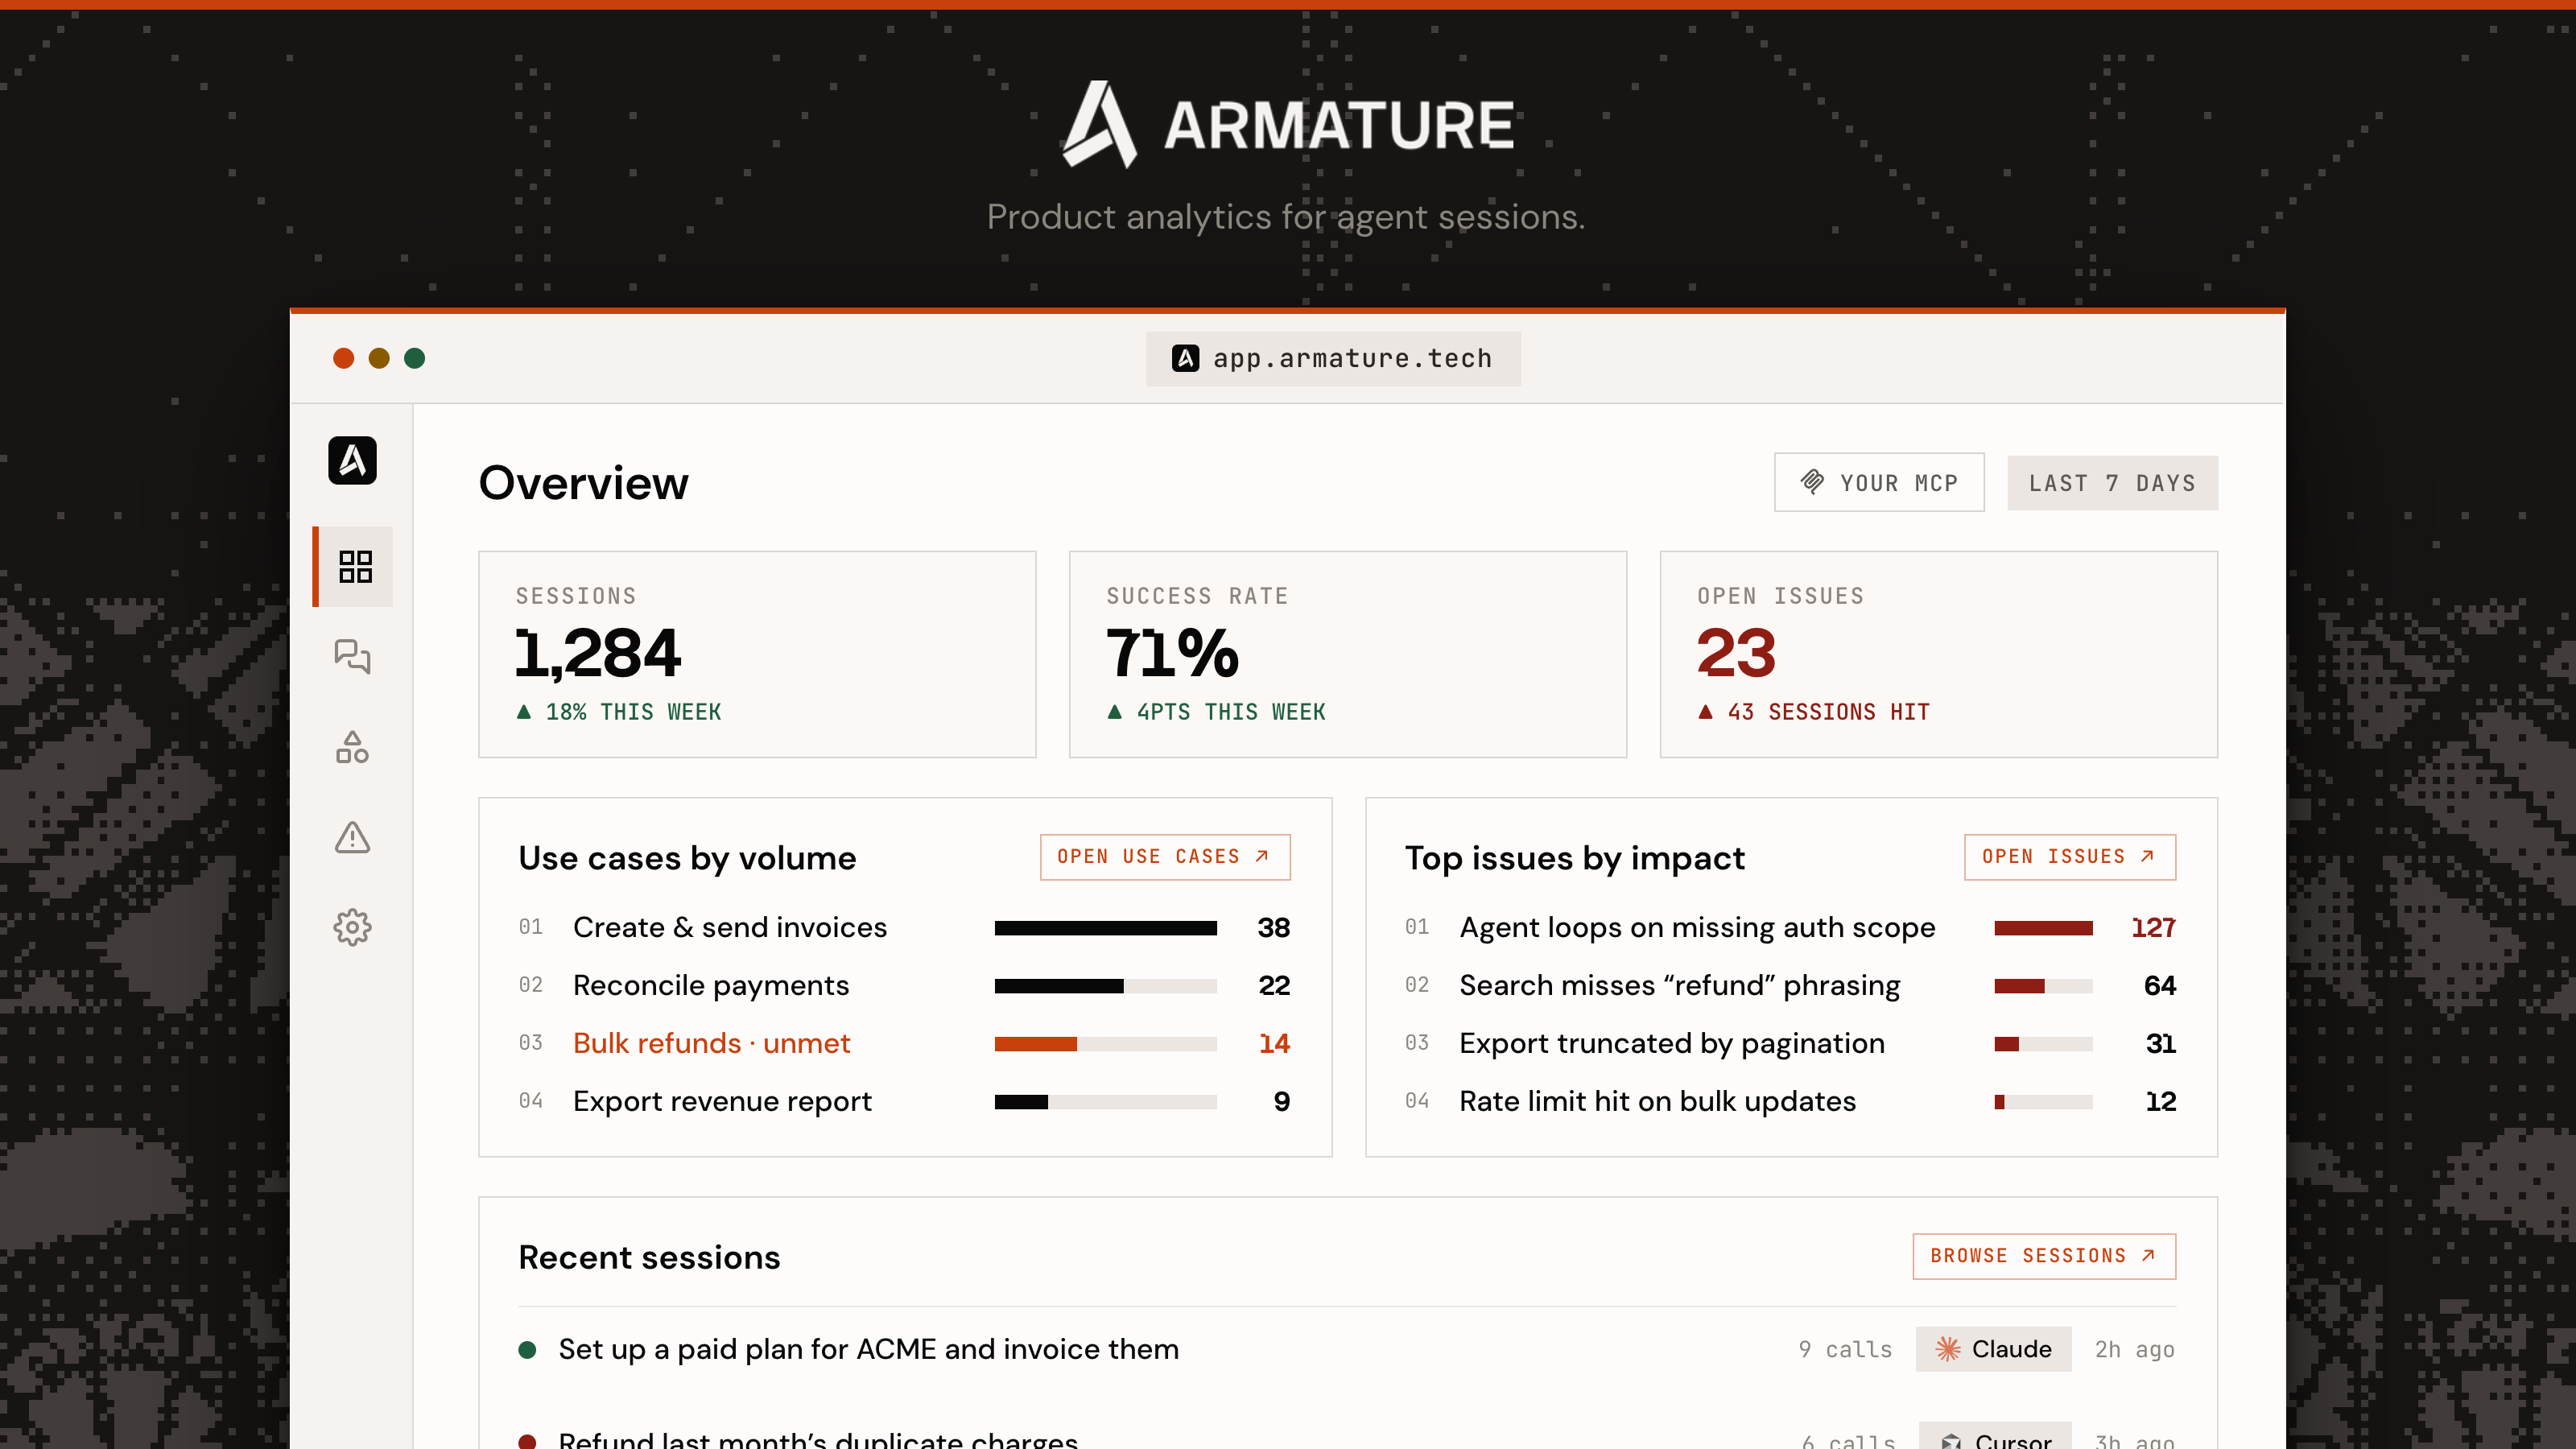The width and height of the screenshot is (2576, 1449).
Task: Click the green status dot for ACME session
Action: (x=527, y=1350)
